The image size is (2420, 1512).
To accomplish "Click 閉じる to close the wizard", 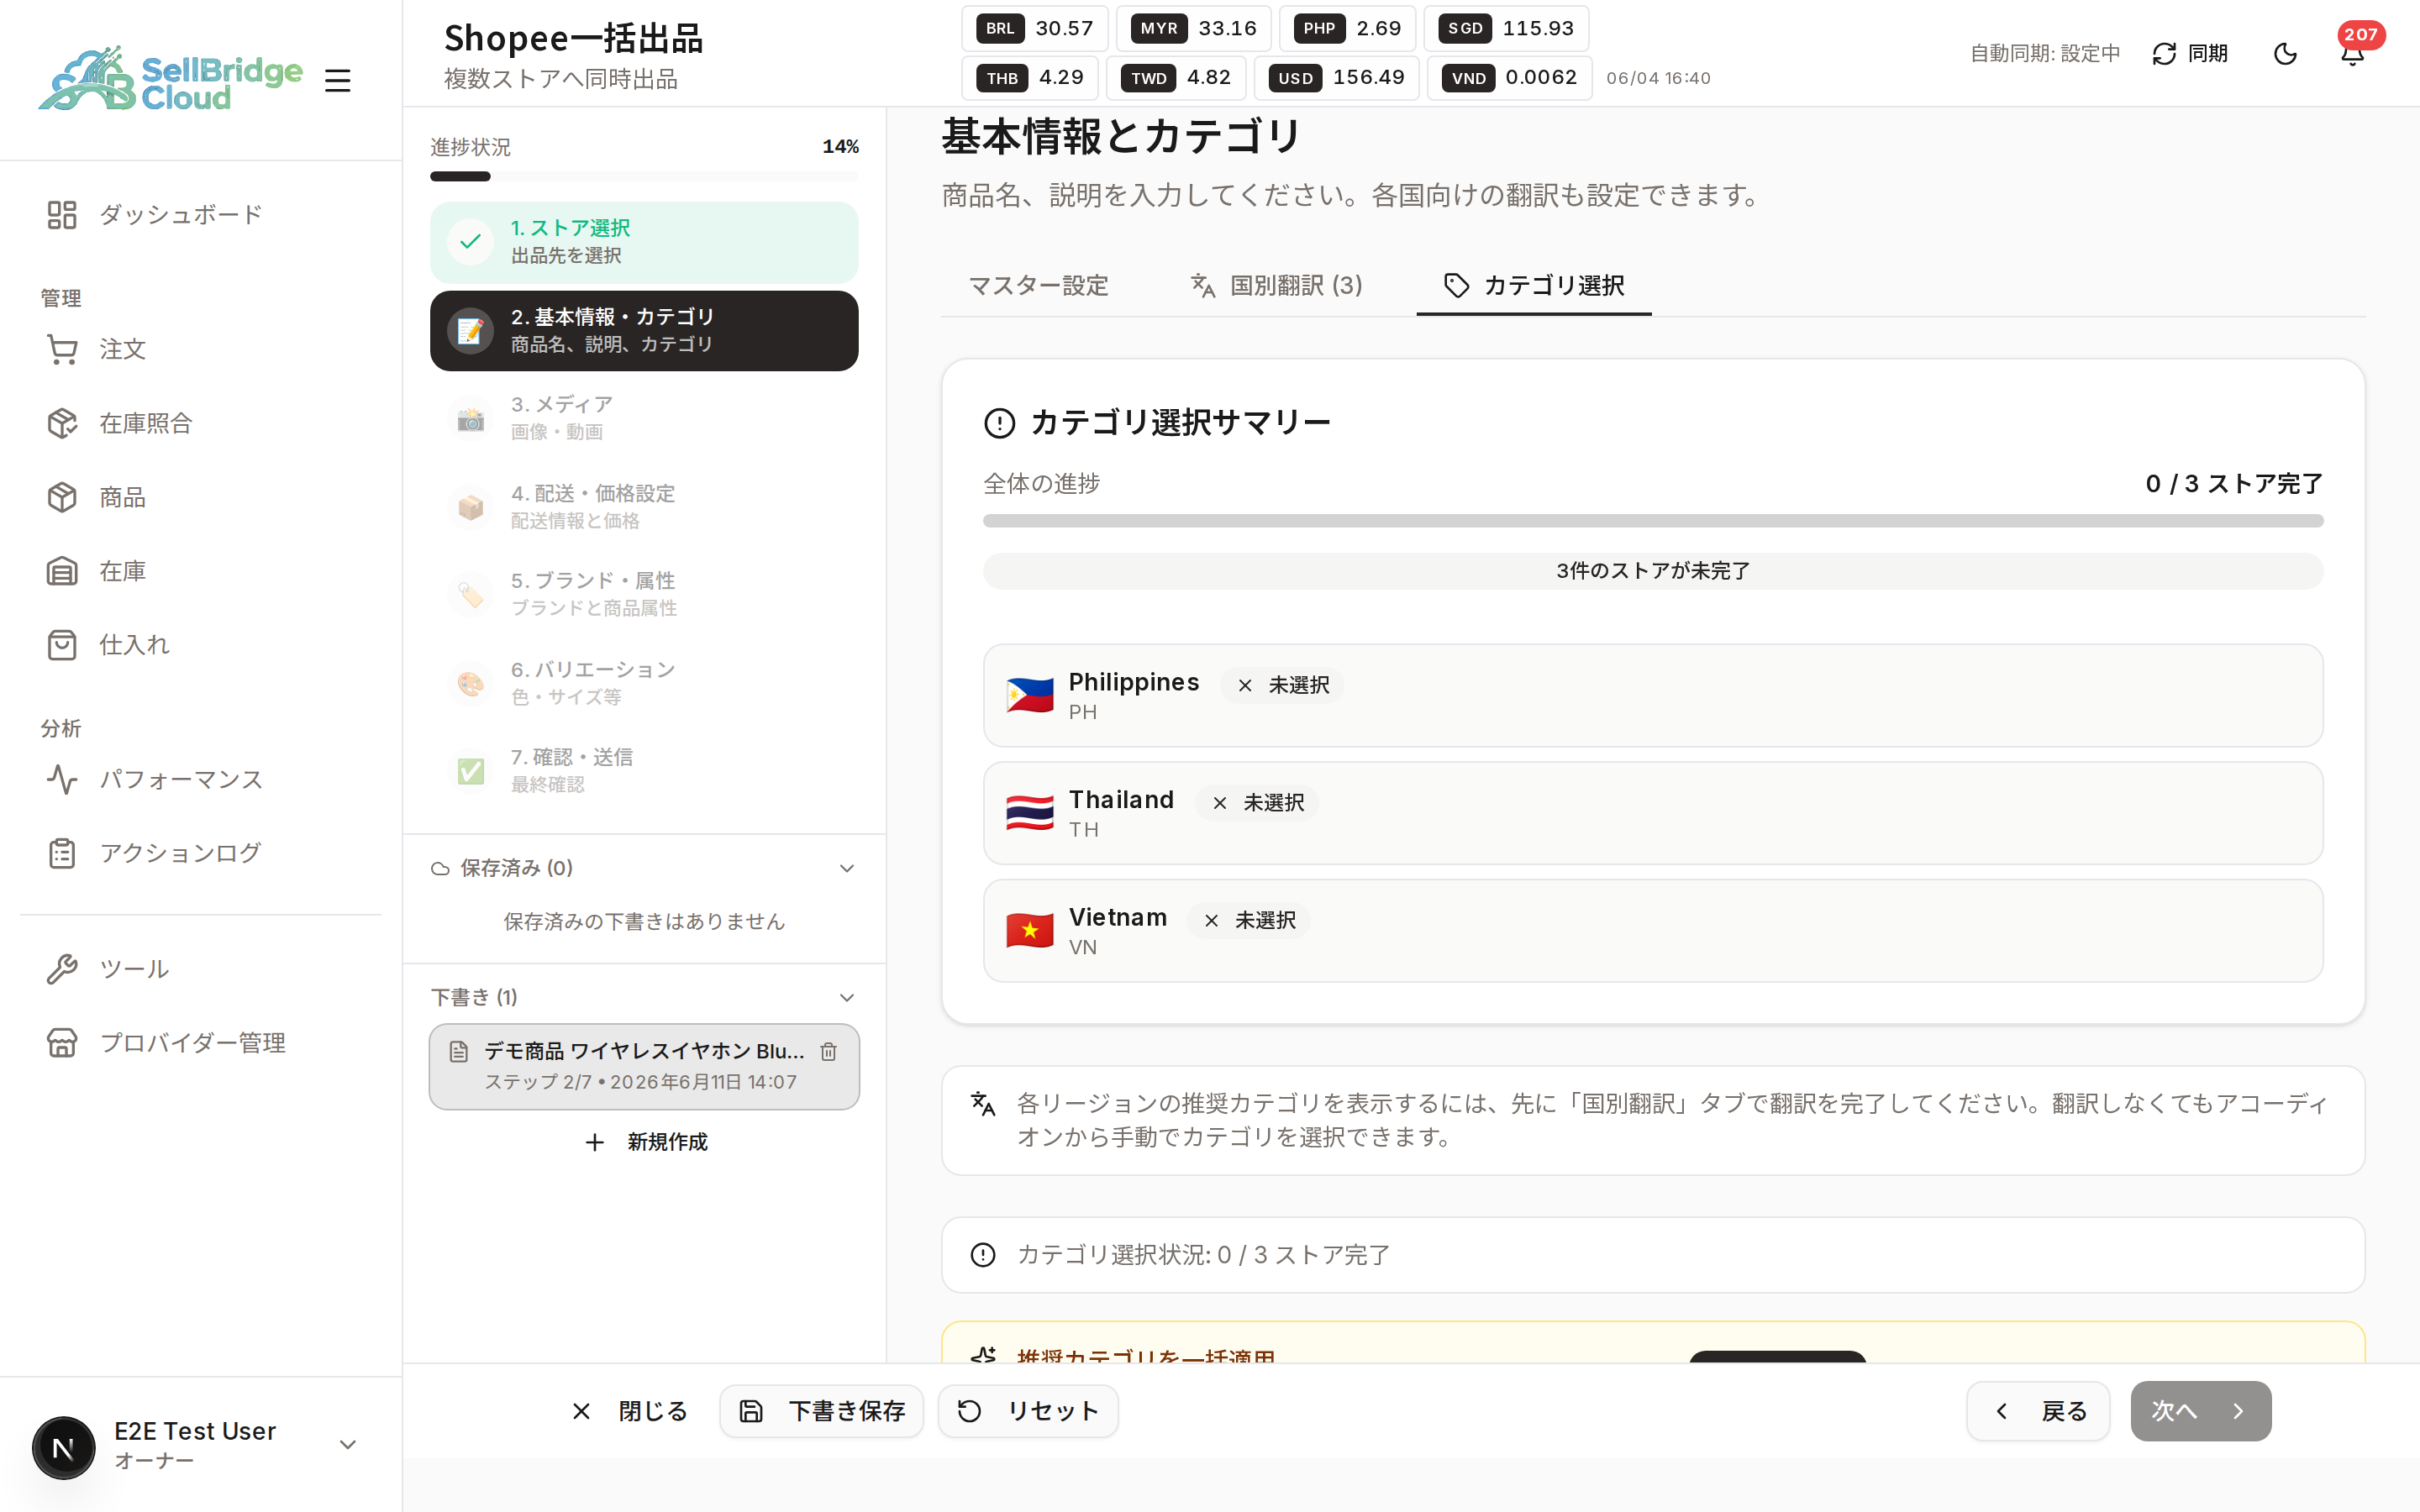I will pyautogui.click(x=629, y=1411).
